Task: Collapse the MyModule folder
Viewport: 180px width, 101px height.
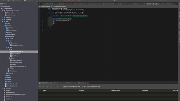Action: coord(5,36)
